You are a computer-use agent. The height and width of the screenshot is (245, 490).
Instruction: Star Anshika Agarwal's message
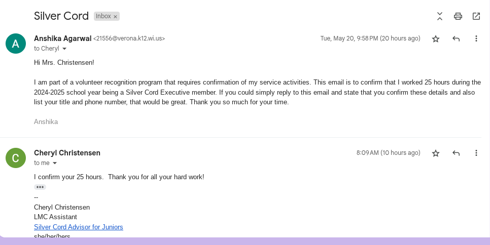(x=436, y=38)
